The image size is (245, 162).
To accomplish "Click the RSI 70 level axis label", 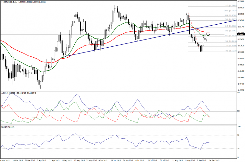I will (x=239, y=135).
